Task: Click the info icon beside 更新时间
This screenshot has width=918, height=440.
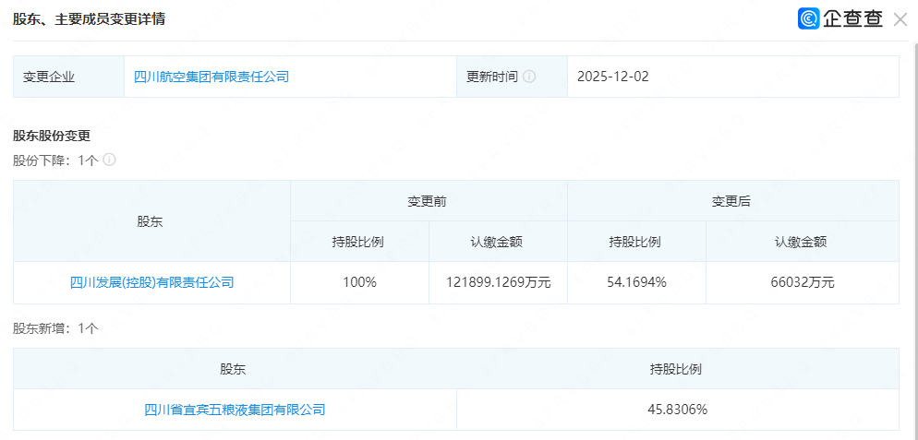Action: pos(529,77)
